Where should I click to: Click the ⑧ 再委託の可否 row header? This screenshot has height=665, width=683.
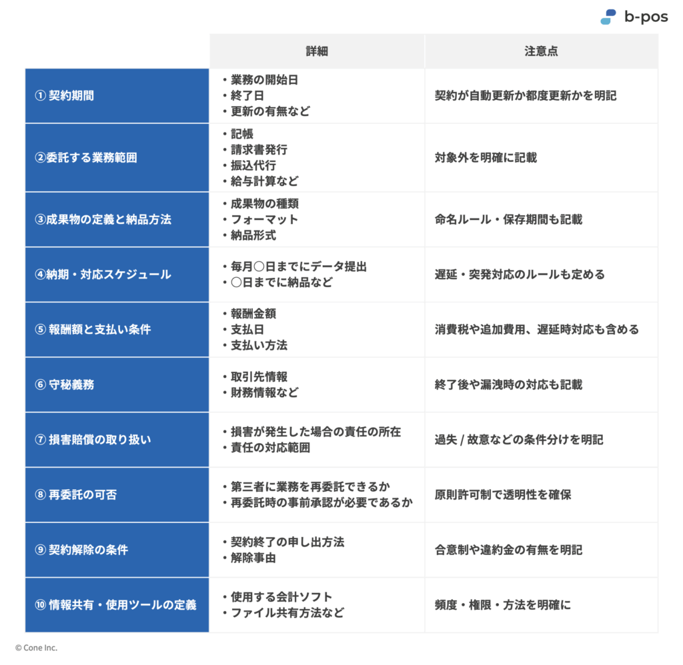pyautogui.click(x=117, y=495)
